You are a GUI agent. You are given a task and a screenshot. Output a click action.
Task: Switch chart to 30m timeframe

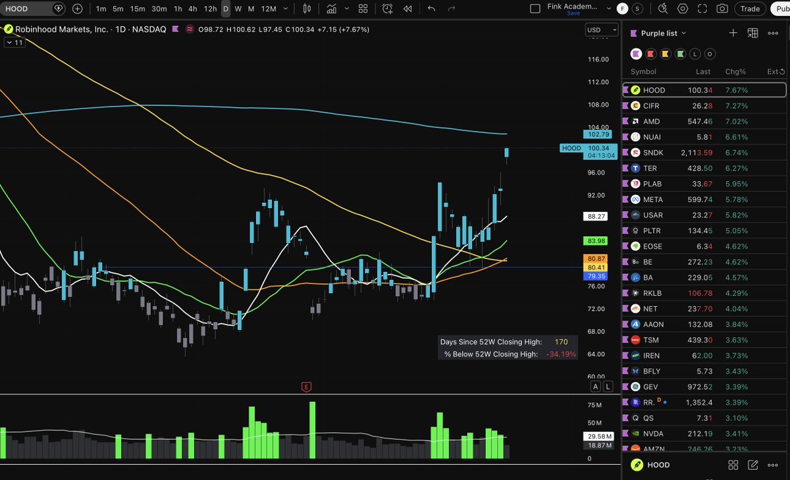tap(159, 9)
